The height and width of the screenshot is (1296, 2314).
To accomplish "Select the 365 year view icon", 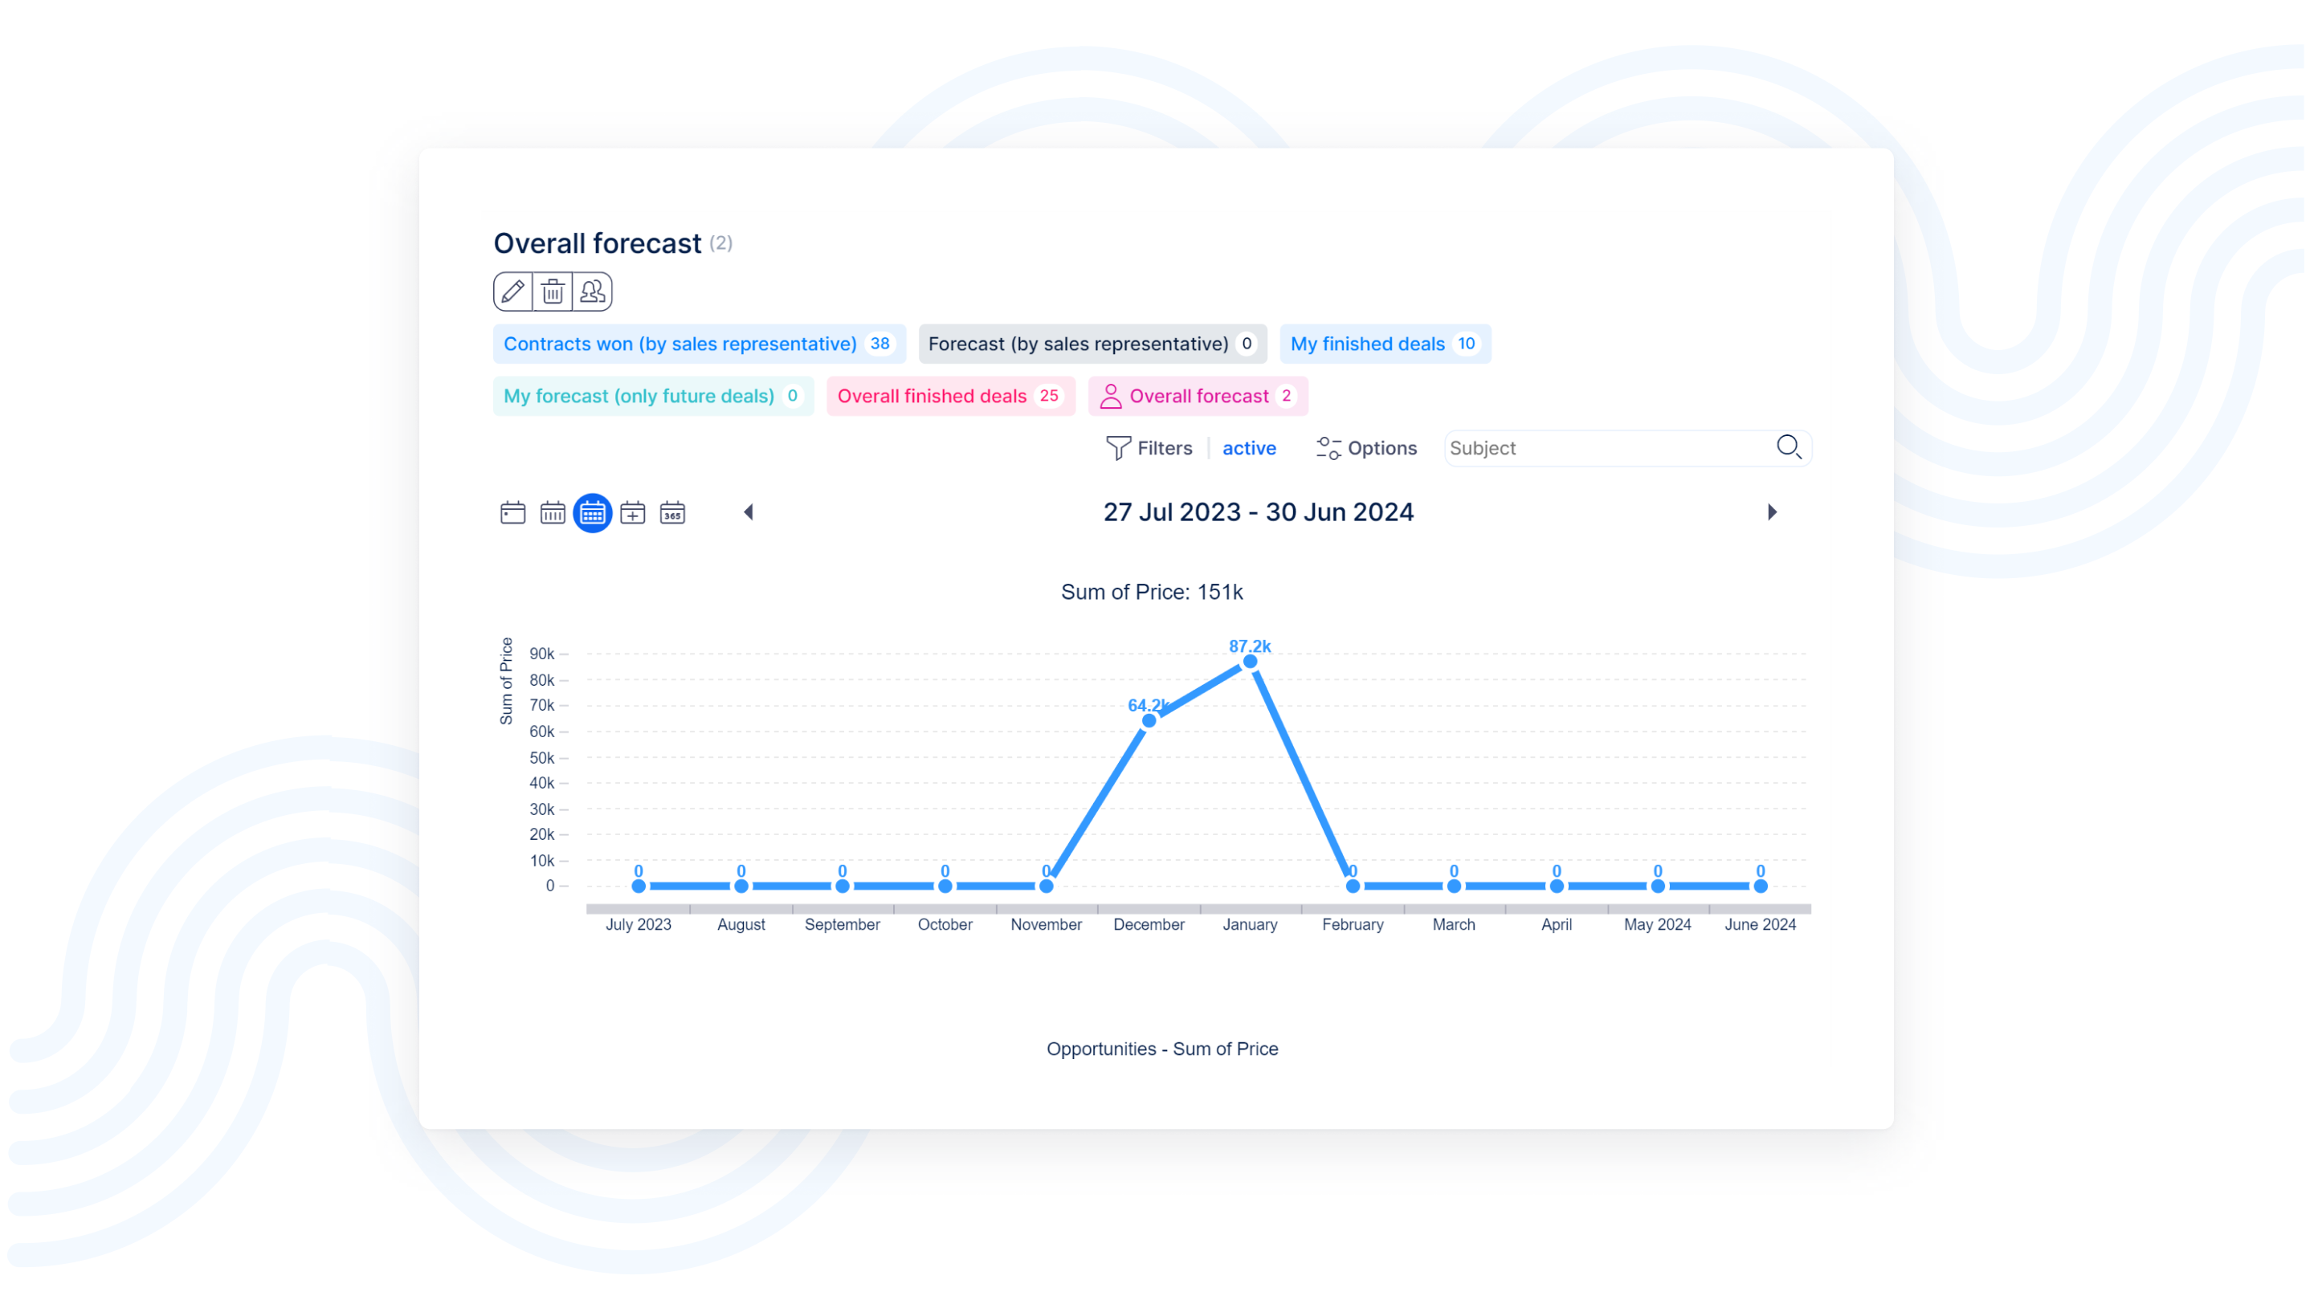I will pyautogui.click(x=672, y=513).
